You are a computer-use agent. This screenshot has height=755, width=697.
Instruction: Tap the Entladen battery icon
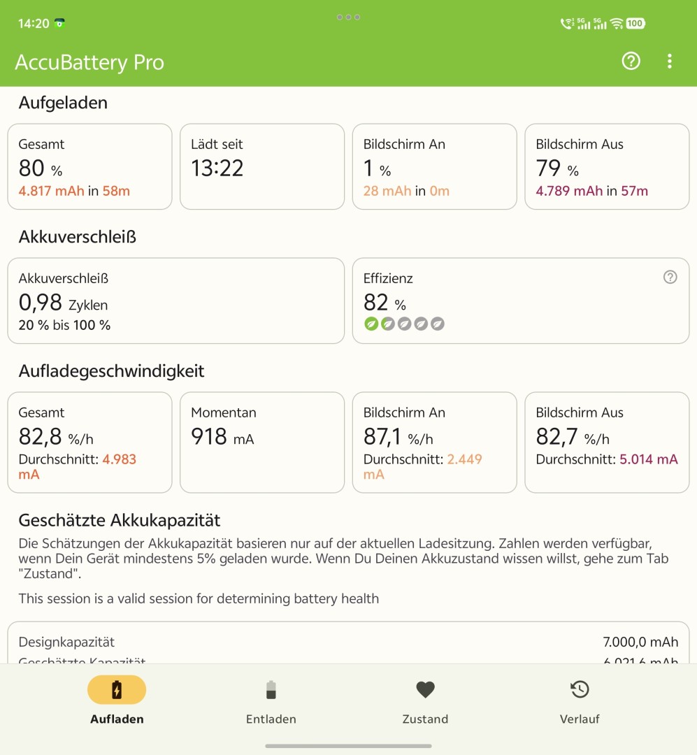(x=271, y=689)
